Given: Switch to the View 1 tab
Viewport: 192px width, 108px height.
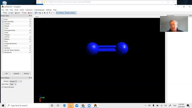Looking at the screenshot, I should coord(37,17).
